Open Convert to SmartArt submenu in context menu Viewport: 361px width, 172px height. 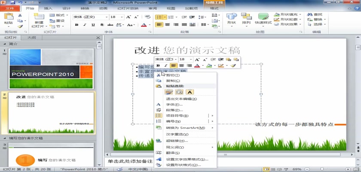[x=185, y=128]
